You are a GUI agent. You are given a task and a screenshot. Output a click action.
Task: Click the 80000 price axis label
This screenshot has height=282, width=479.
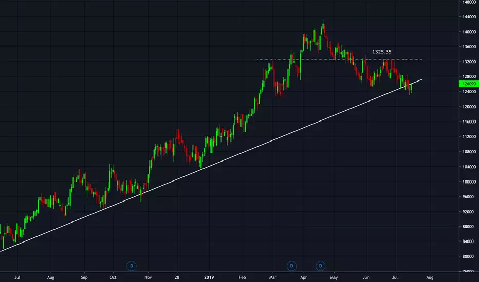coord(469,257)
